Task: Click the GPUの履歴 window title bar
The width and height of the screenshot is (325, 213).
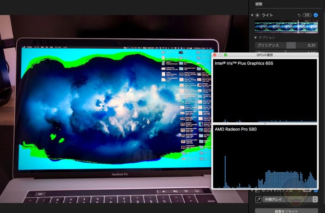Action: click(x=265, y=55)
